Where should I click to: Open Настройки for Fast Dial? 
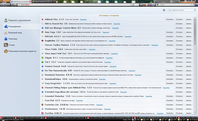click(x=170, y=100)
